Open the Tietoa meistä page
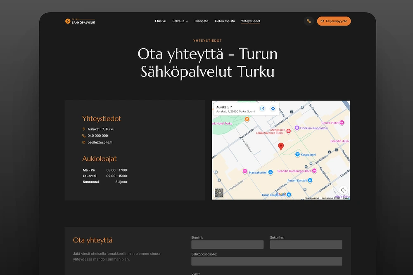The height and width of the screenshot is (275, 413). (224, 21)
